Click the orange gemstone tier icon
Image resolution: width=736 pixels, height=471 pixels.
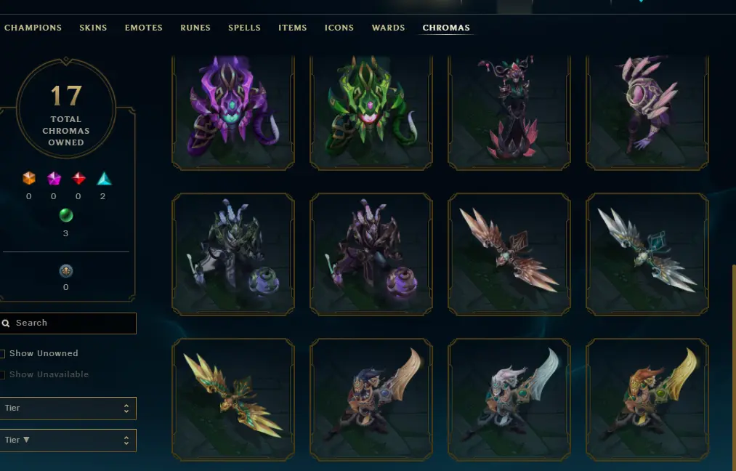29,179
